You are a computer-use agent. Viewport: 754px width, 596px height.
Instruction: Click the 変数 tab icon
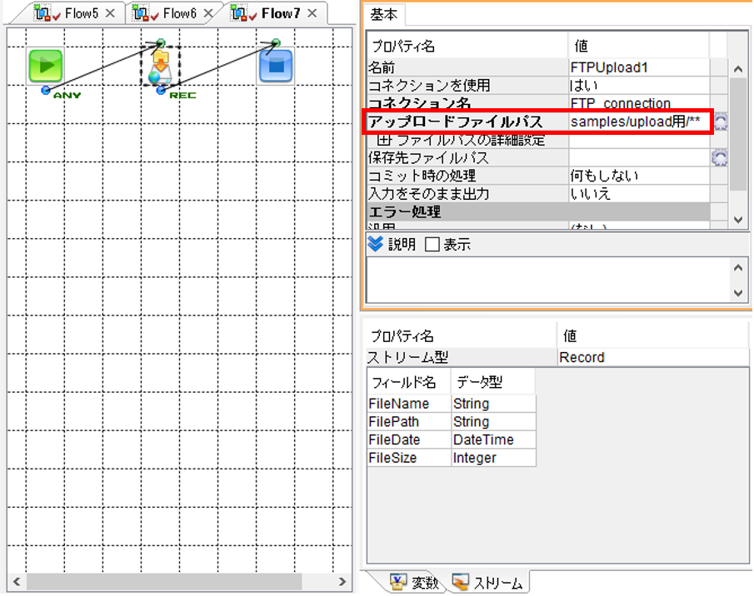click(x=398, y=582)
